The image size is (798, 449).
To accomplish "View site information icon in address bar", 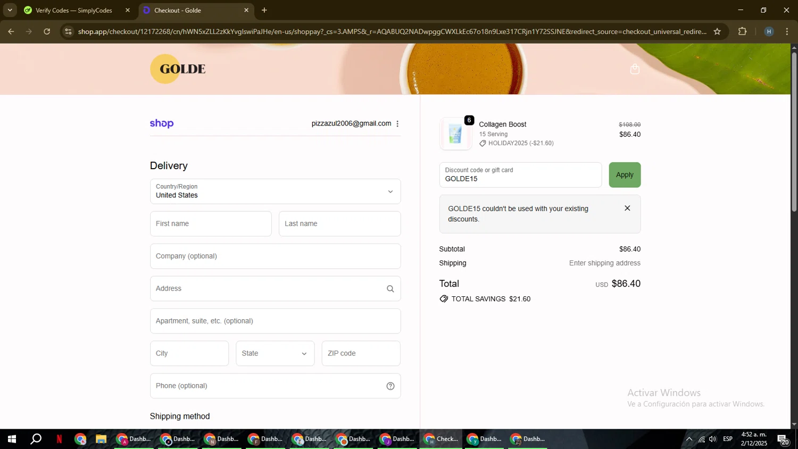I will (x=68, y=31).
